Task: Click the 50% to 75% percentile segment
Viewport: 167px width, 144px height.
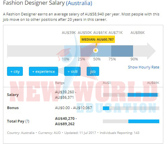Action: tap(103, 51)
